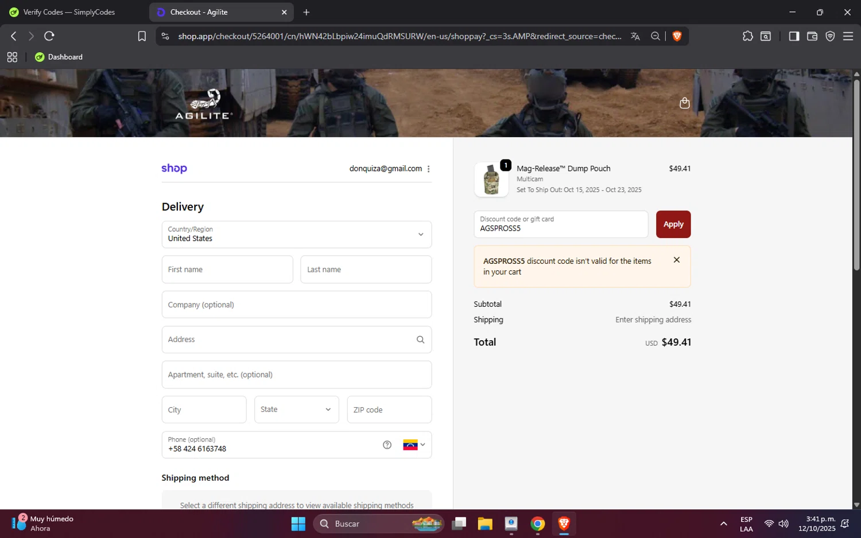The width and height of the screenshot is (861, 538).
Task: Click the address bar URL
Action: [x=400, y=36]
